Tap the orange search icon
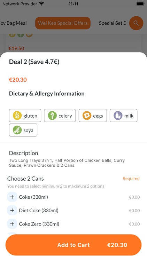The image size is (147, 261). tap(136, 23)
